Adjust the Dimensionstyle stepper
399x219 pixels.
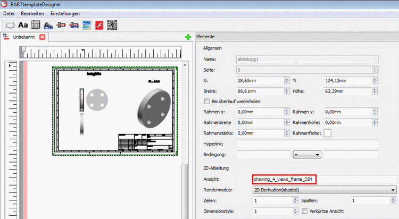point(295,211)
